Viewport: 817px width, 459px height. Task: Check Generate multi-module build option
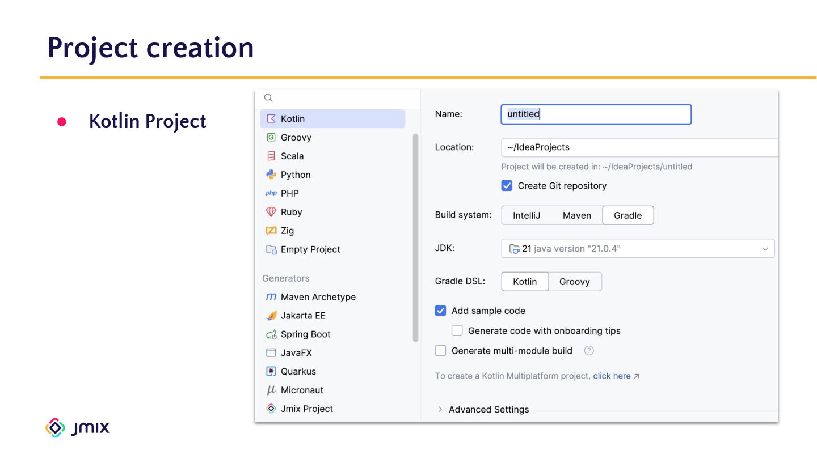[440, 351]
